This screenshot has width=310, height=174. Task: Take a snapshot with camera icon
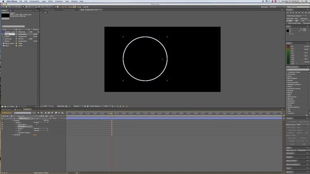click(66, 106)
